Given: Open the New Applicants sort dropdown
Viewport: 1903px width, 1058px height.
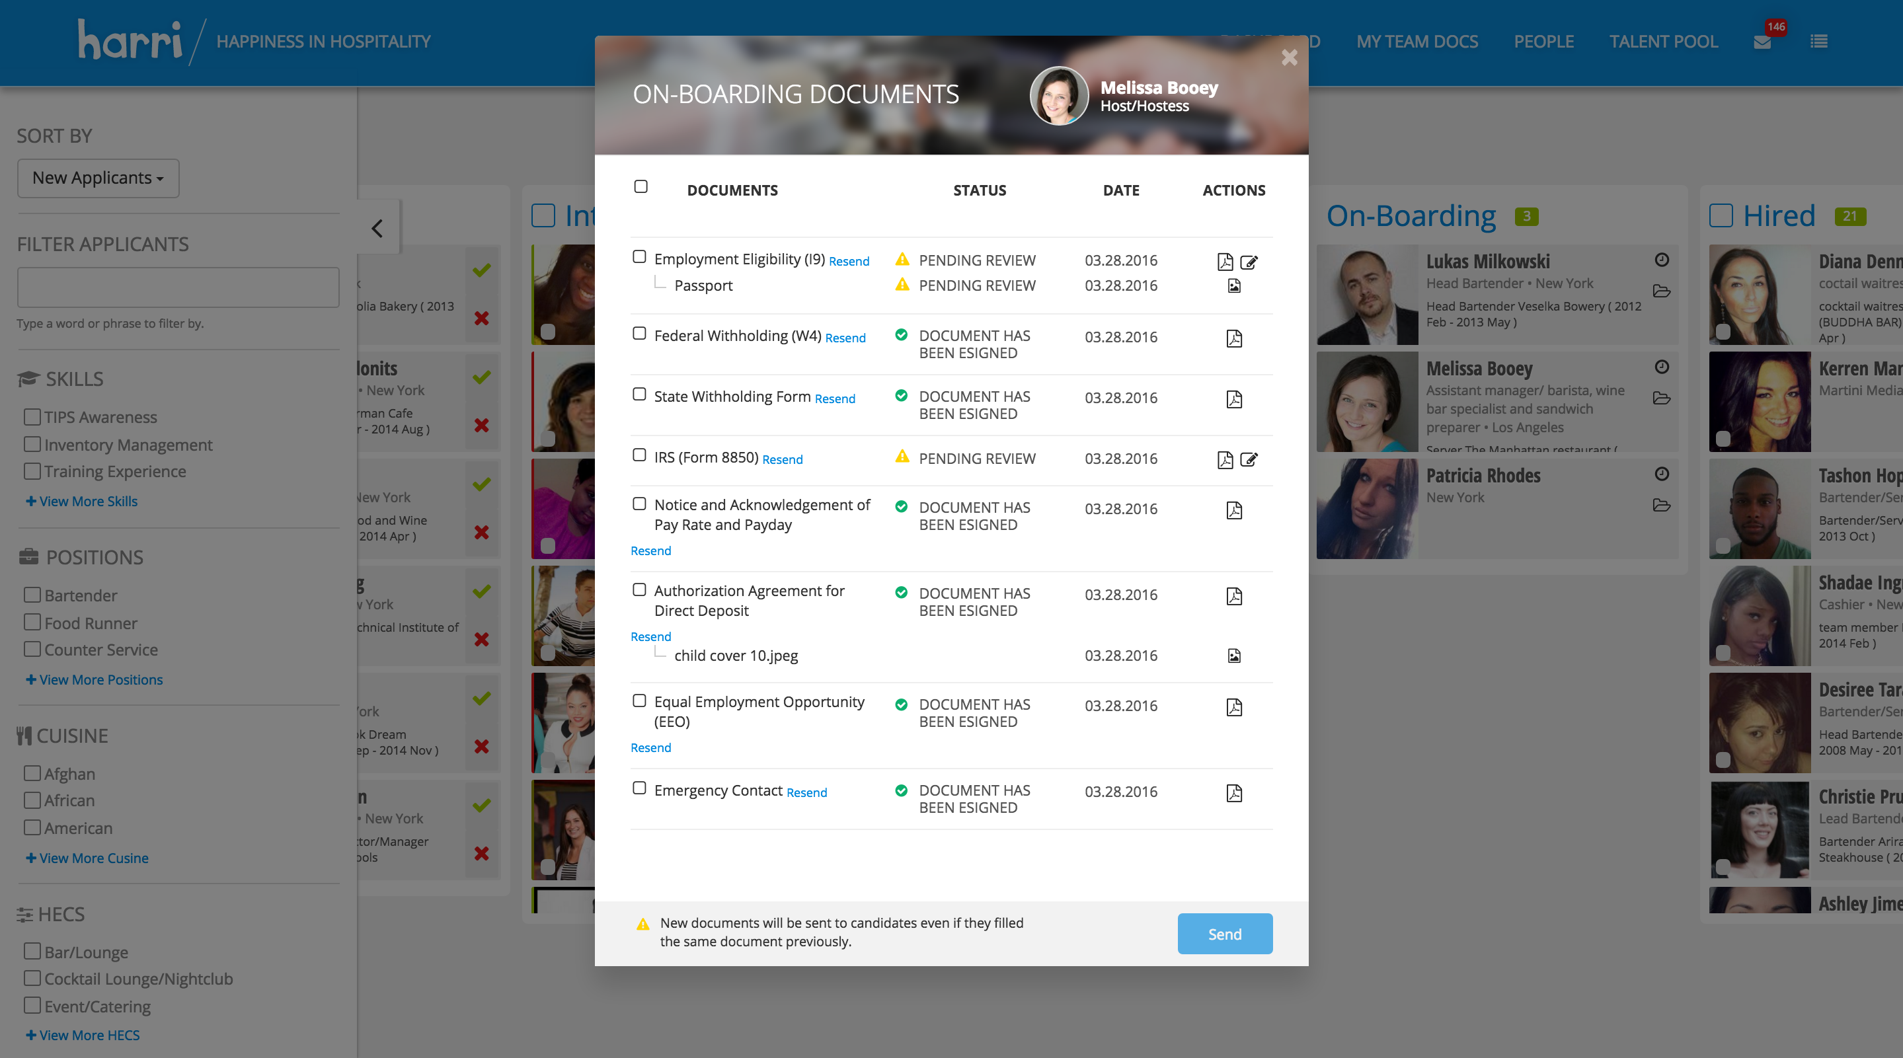Looking at the screenshot, I should 98,178.
